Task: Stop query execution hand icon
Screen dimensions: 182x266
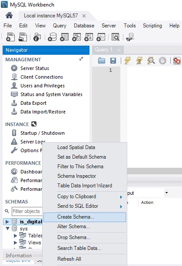Action: coord(162,60)
